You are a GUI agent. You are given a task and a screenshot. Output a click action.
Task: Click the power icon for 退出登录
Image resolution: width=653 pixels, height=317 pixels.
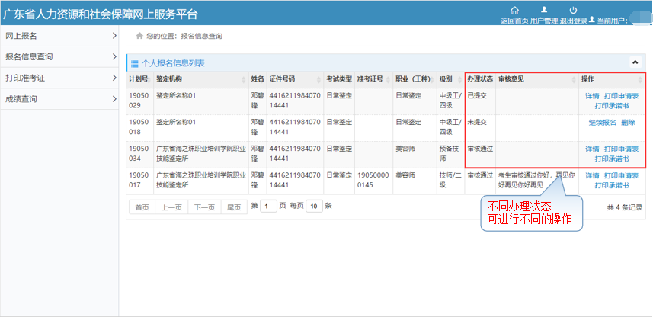(573, 10)
